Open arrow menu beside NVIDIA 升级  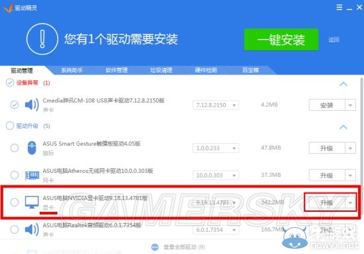[x=350, y=203]
